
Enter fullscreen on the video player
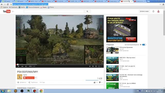[102, 66]
